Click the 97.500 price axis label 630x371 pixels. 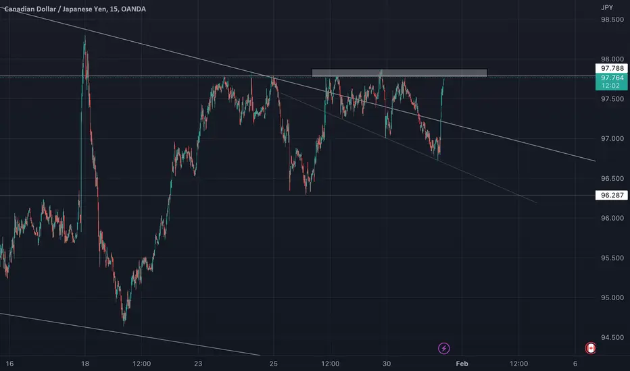(612, 99)
